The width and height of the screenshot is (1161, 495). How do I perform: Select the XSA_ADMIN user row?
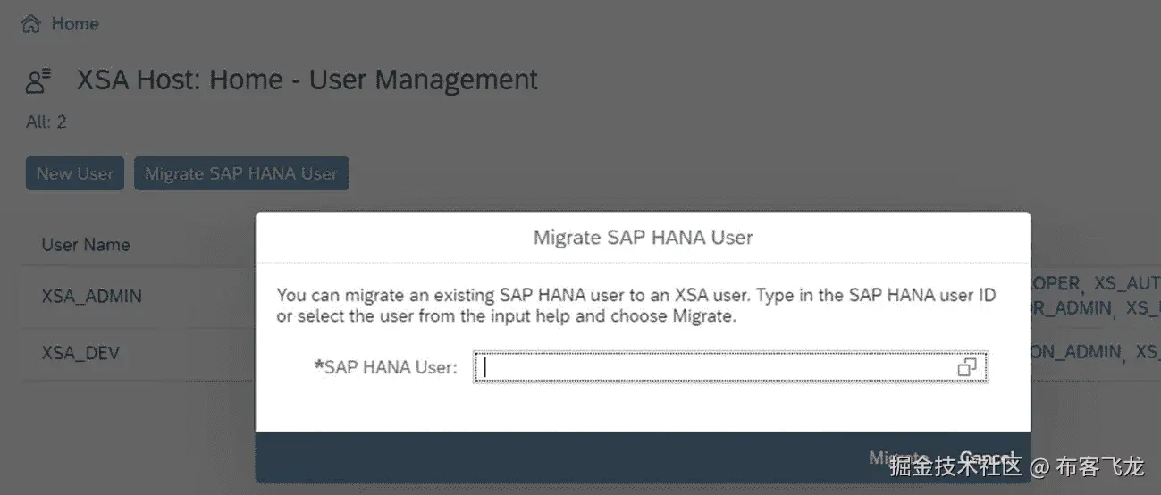(92, 296)
